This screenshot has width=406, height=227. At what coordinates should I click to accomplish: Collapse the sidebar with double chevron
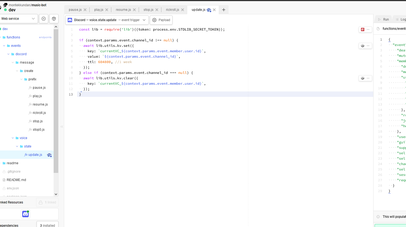tap(62, 127)
